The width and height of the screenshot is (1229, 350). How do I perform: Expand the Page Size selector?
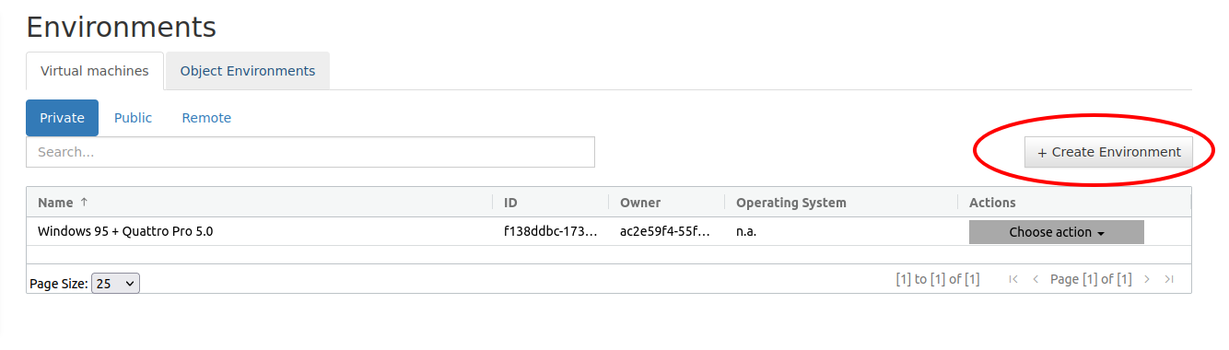coord(116,284)
